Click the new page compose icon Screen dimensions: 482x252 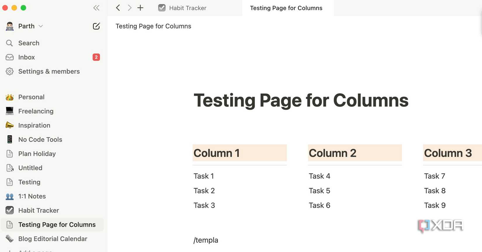coord(96,26)
